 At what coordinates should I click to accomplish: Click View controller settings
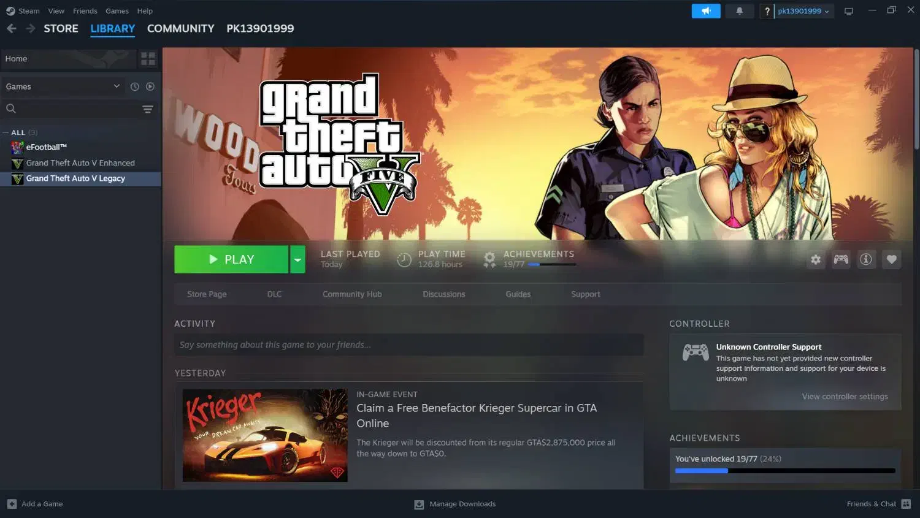click(845, 397)
